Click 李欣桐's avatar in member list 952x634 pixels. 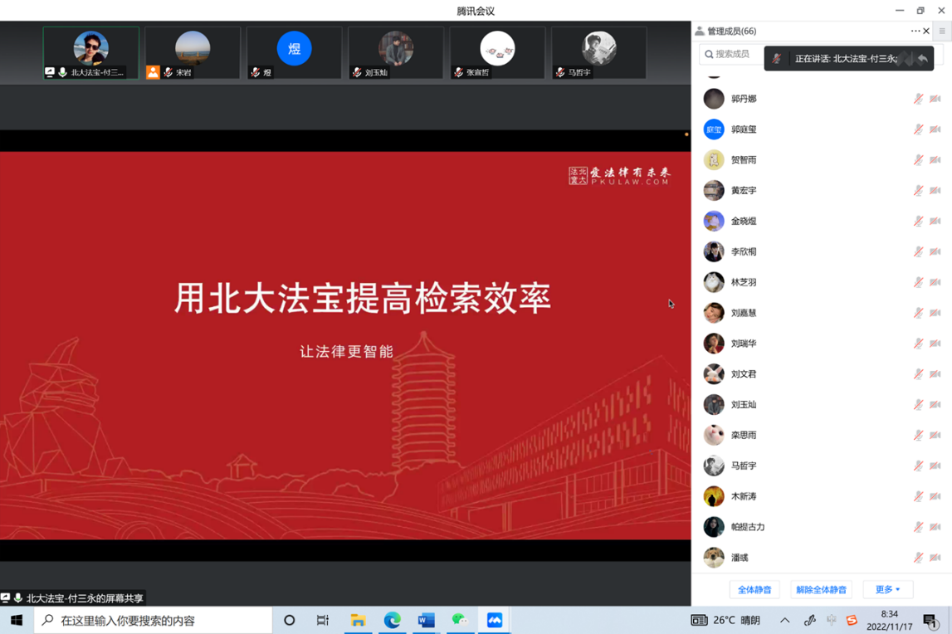714,251
